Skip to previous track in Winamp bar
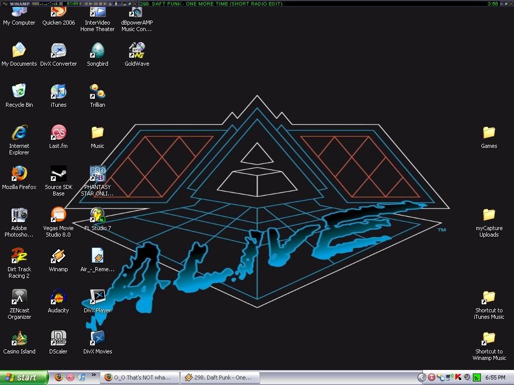Image resolution: width=514 pixels, height=385 pixels. [x=86, y=4]
